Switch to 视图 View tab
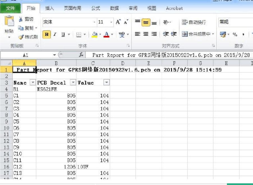This screenshot has height=185, width=253. [151, 8]
